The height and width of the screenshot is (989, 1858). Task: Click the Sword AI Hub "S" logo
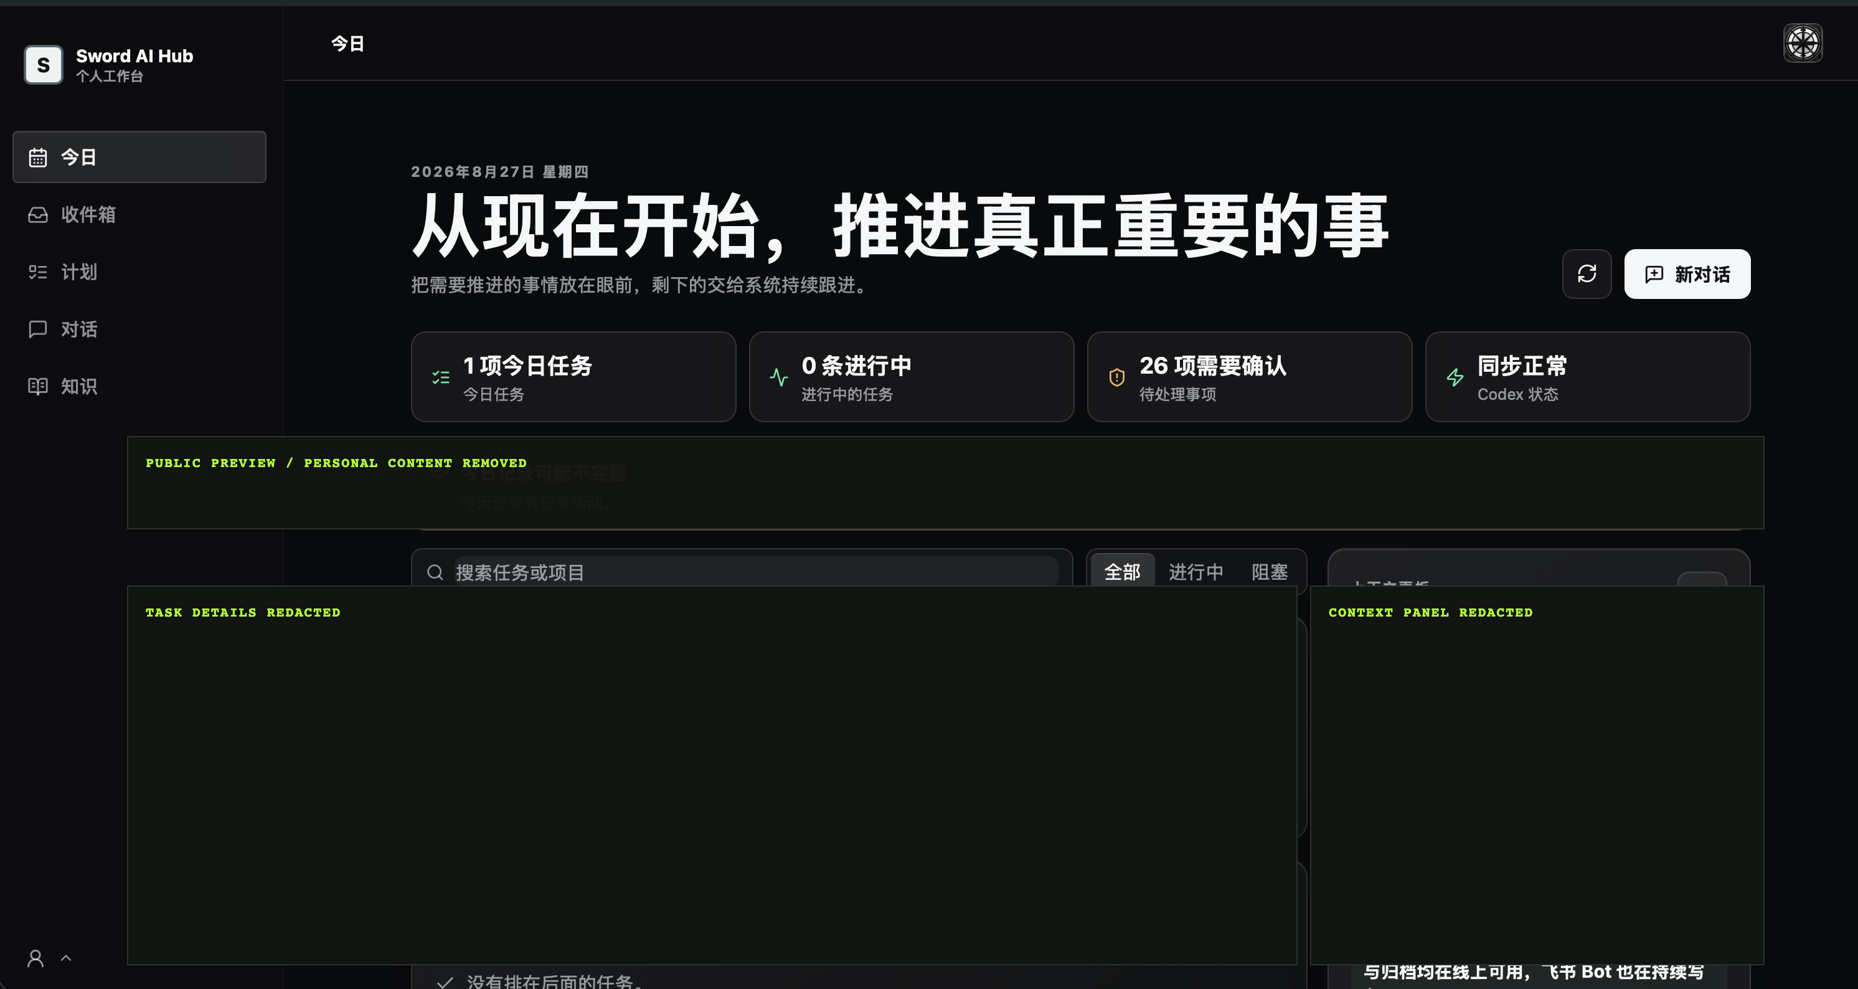(44, 65)
